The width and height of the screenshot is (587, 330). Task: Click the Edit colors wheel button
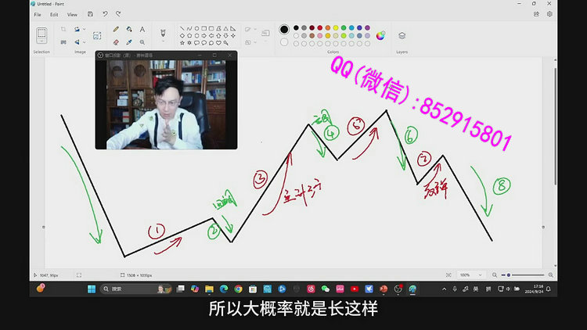coord(381,35)
